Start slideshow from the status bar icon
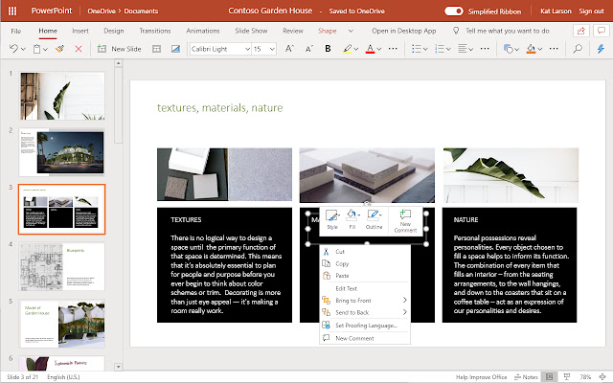Image resolution: width=613 pixels, height=383 pixels. point(565,375)
